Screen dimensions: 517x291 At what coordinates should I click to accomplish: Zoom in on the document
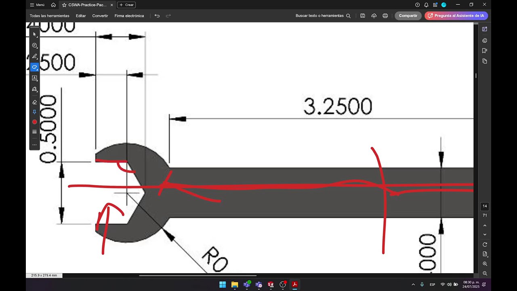[485, 264]
